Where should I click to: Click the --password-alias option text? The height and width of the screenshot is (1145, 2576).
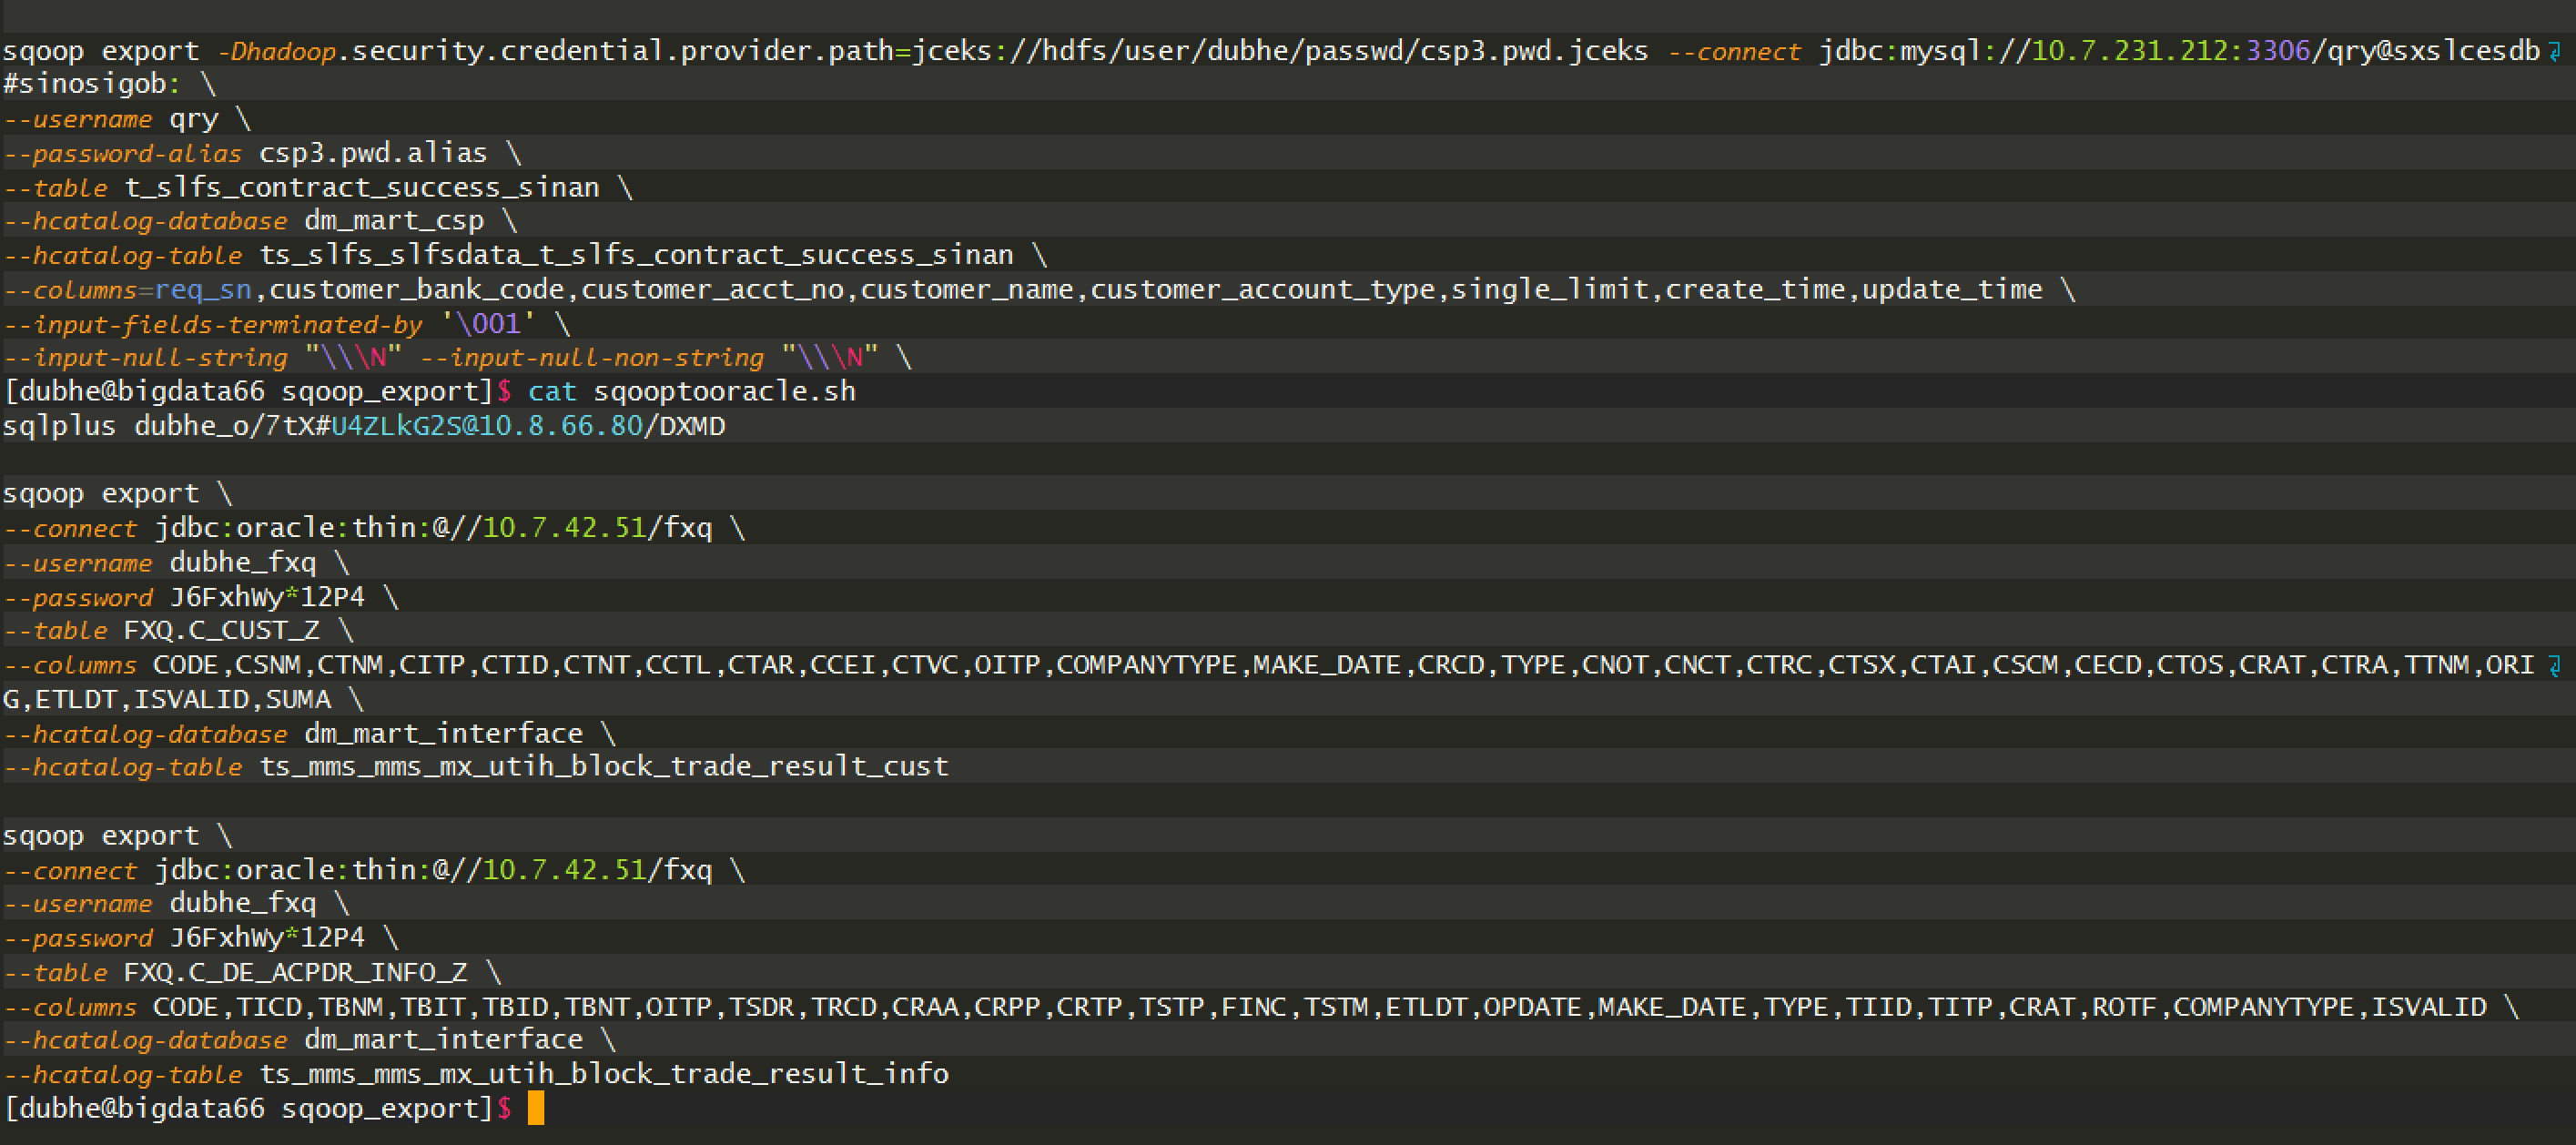(122, 153)
